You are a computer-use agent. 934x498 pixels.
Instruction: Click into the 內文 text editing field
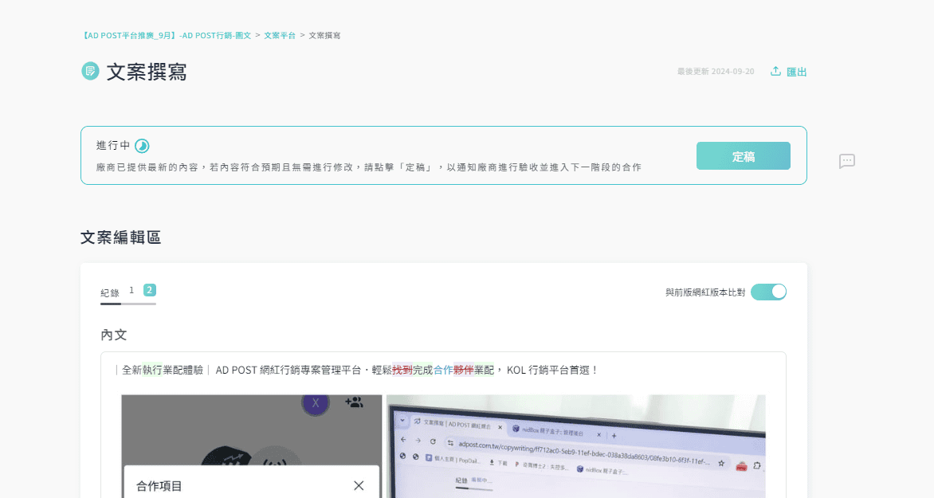click(x=443, y=425)
